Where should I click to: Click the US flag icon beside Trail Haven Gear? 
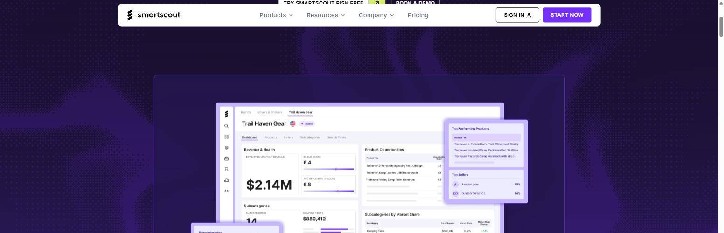[x=293, y=123]
